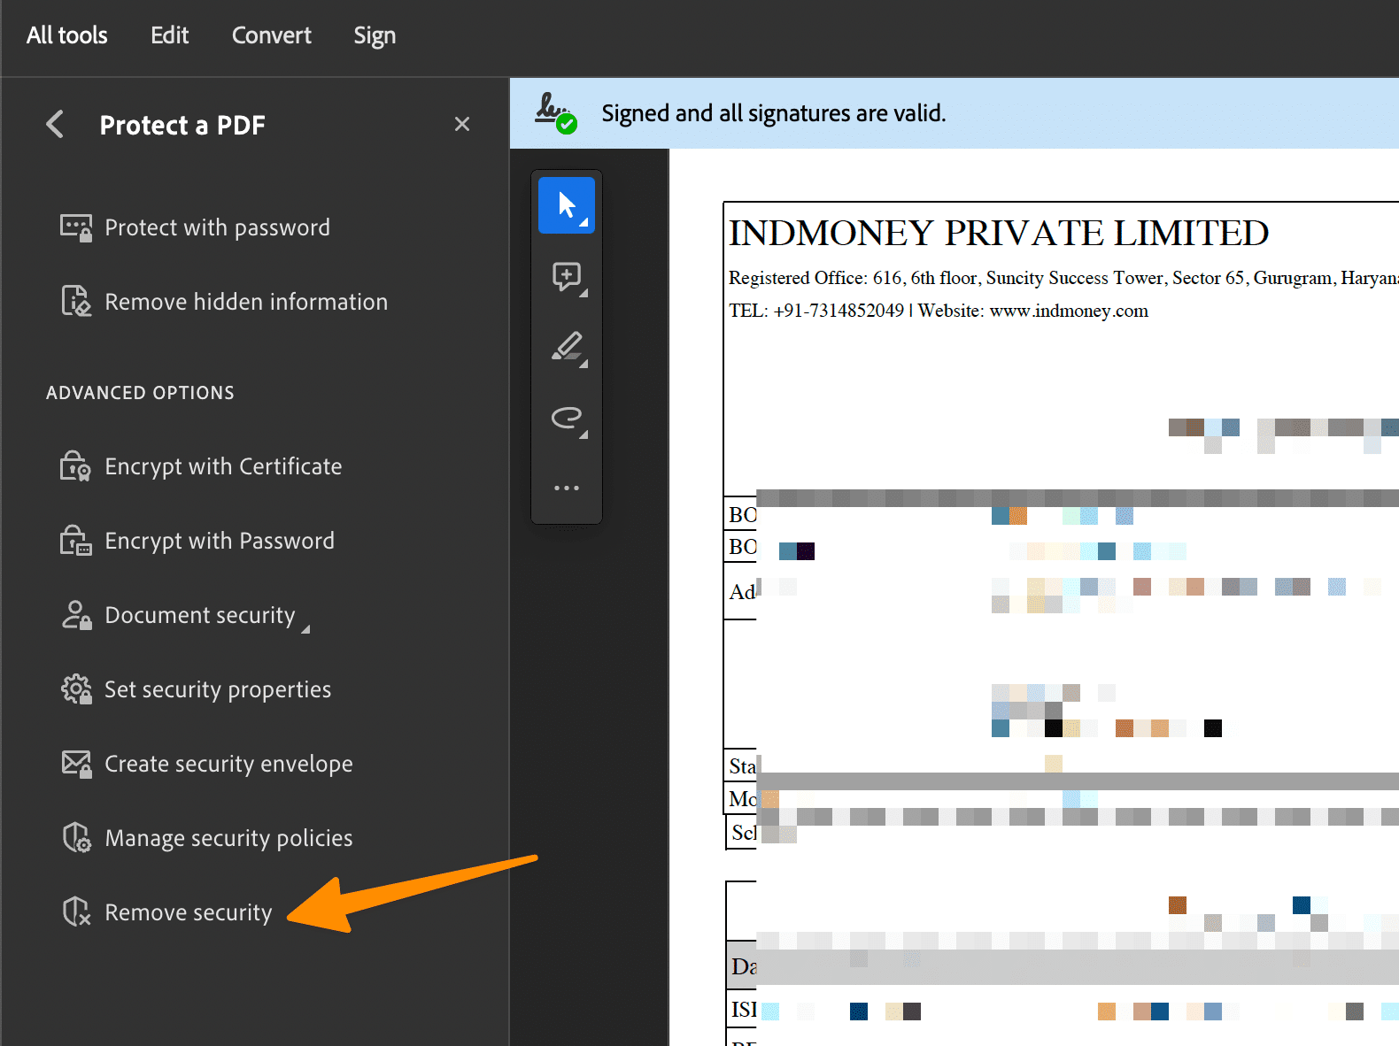Open more tools ellipsis in quick toolbar
1399x1046 pixels.
coord(567,488)
